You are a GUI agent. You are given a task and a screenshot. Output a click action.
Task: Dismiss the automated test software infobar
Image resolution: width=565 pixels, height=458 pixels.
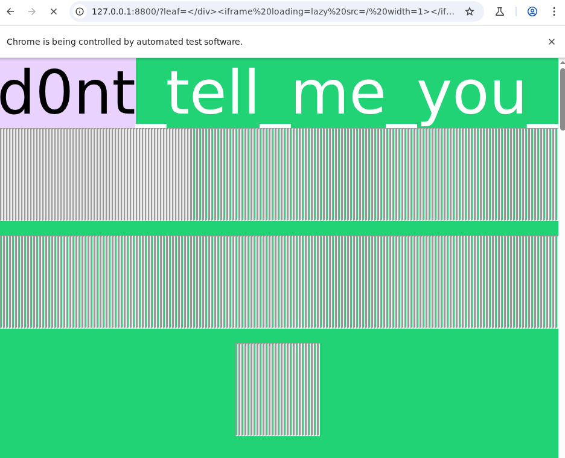551,42
